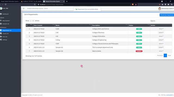
Task: Click the administrator avatar image
Action: click(160, 9)
